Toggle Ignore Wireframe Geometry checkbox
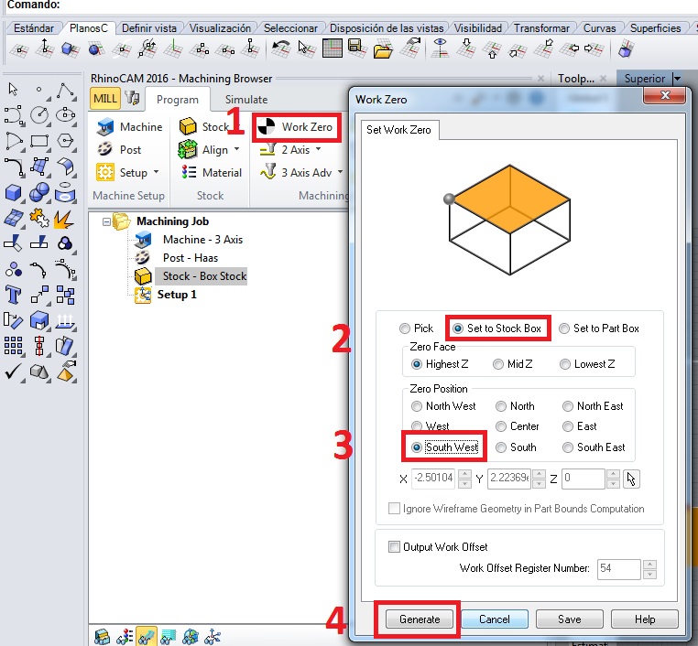The height and width of the screenshot is (646, 698). 394,508
